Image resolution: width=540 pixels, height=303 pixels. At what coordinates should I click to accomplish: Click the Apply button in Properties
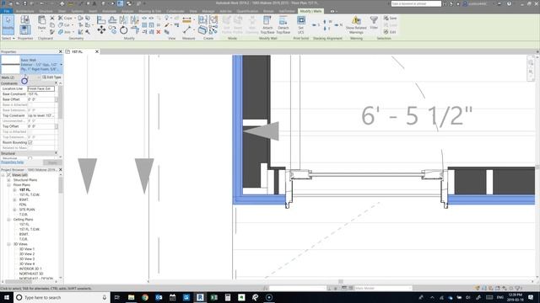click(x=52, y=162)
